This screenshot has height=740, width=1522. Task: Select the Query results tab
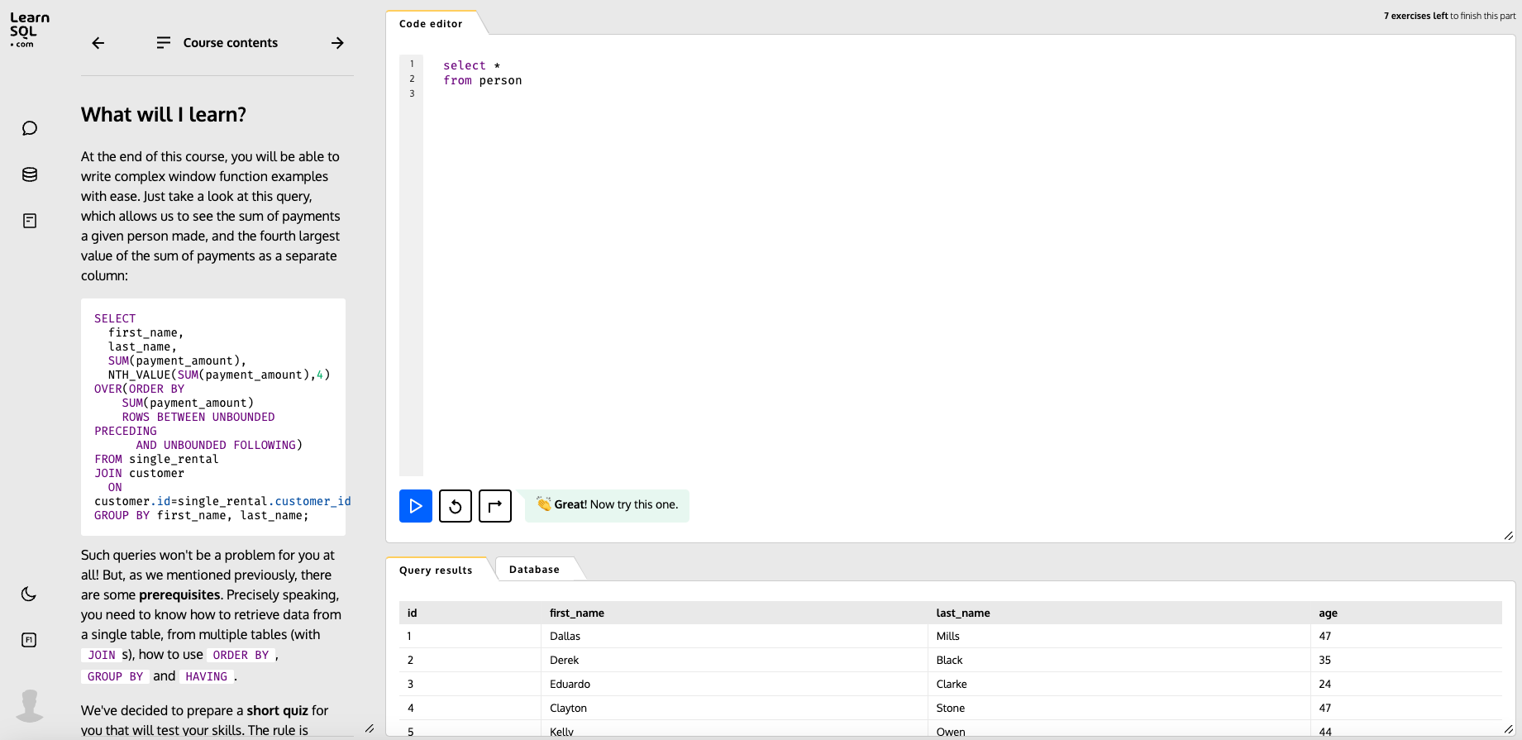tap(436, 570)
